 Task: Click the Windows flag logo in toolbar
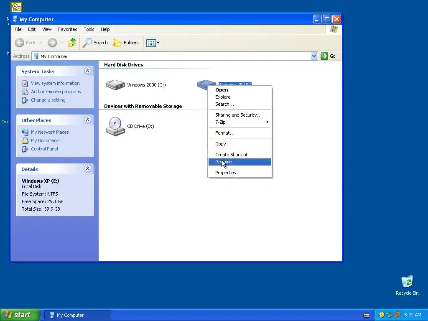(x=334, y=29)
